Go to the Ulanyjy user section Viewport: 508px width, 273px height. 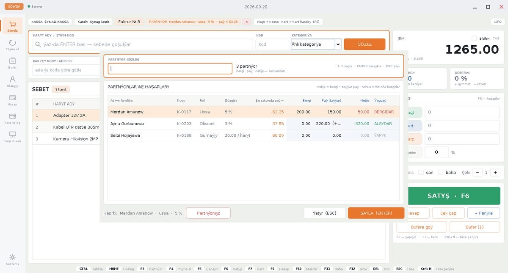12,81
